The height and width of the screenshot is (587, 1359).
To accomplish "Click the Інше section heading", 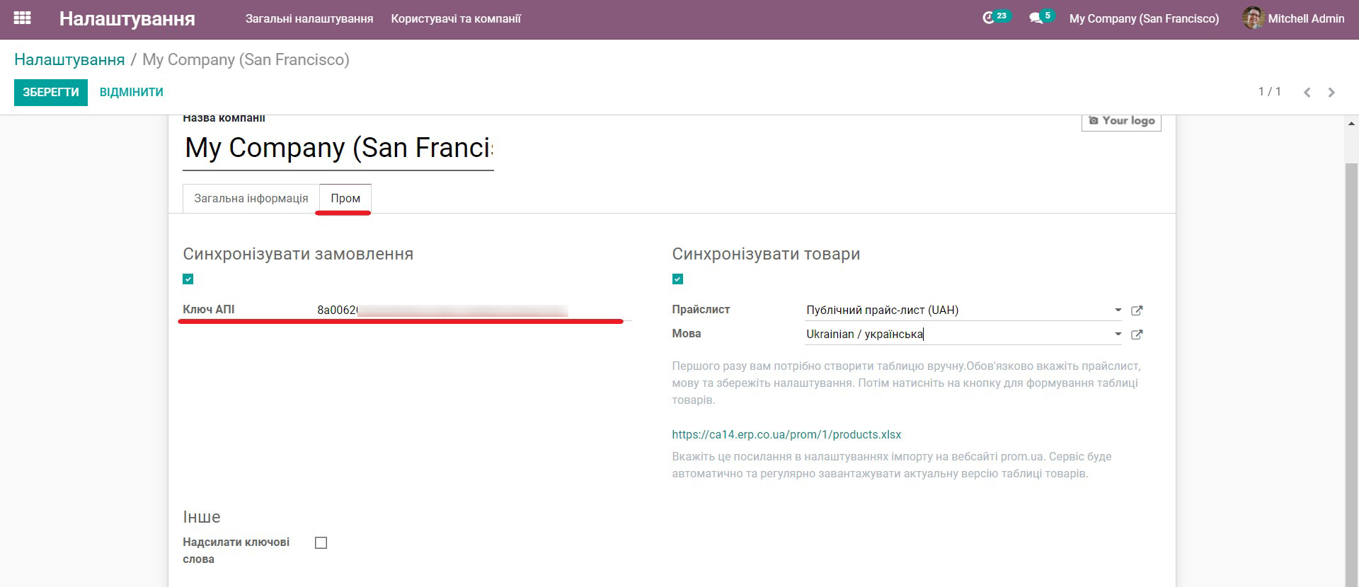I will coord(202,517).
